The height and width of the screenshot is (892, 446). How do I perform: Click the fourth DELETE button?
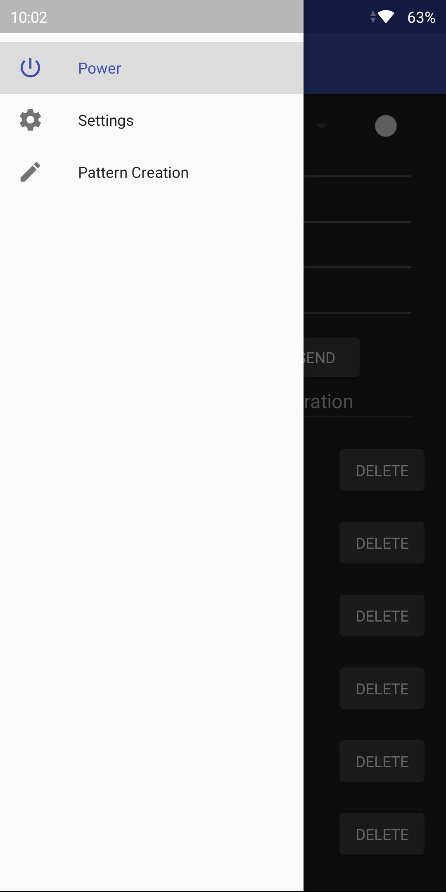tap(382, 689)
